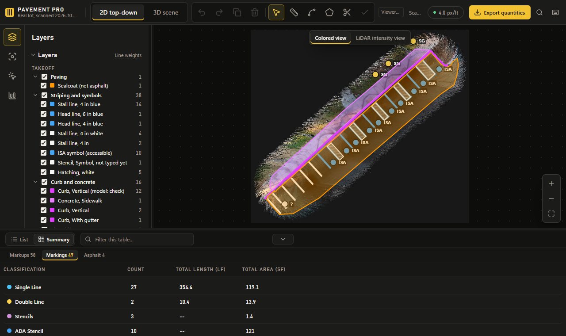Zoom in on the canvas
566x336 pixels.
tap(551, 183)
